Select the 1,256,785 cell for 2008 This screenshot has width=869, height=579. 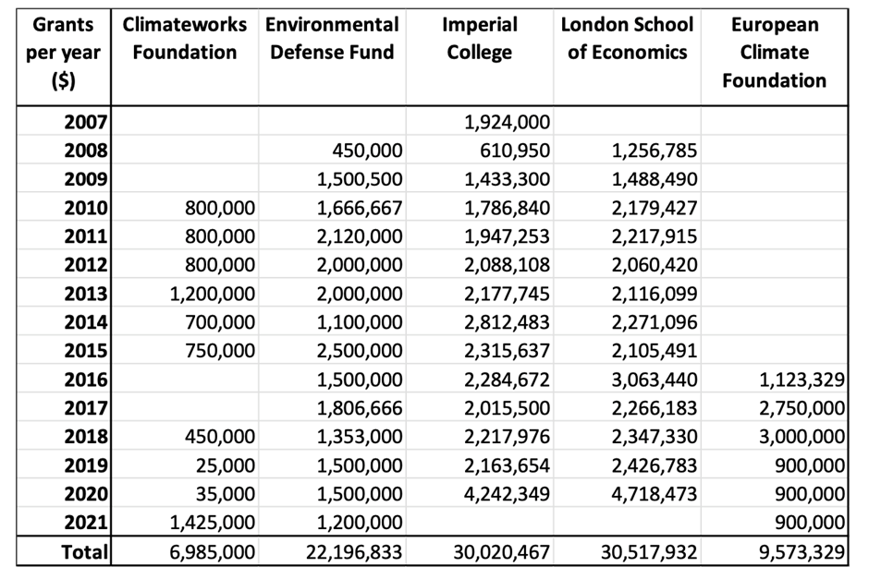pos(654,151)
